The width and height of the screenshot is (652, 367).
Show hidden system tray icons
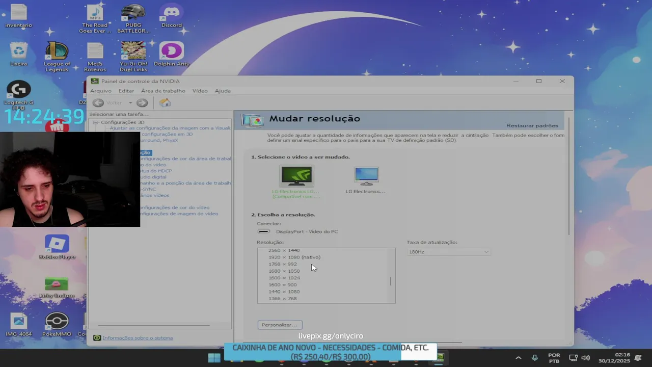point(519,358)
